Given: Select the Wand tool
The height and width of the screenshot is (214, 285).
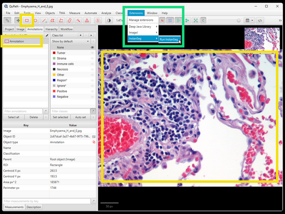Looking at the screenshot, I should (78, 20).
